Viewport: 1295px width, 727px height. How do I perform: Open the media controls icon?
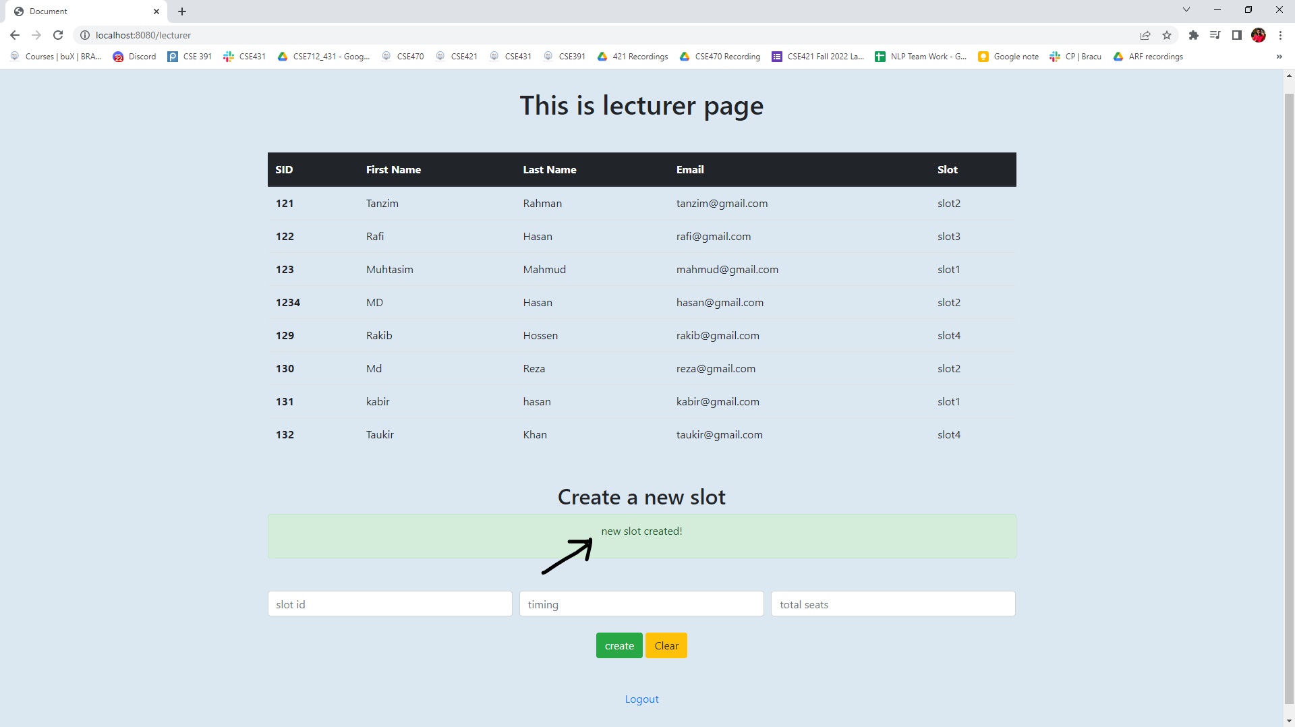tap(1215, 35)
